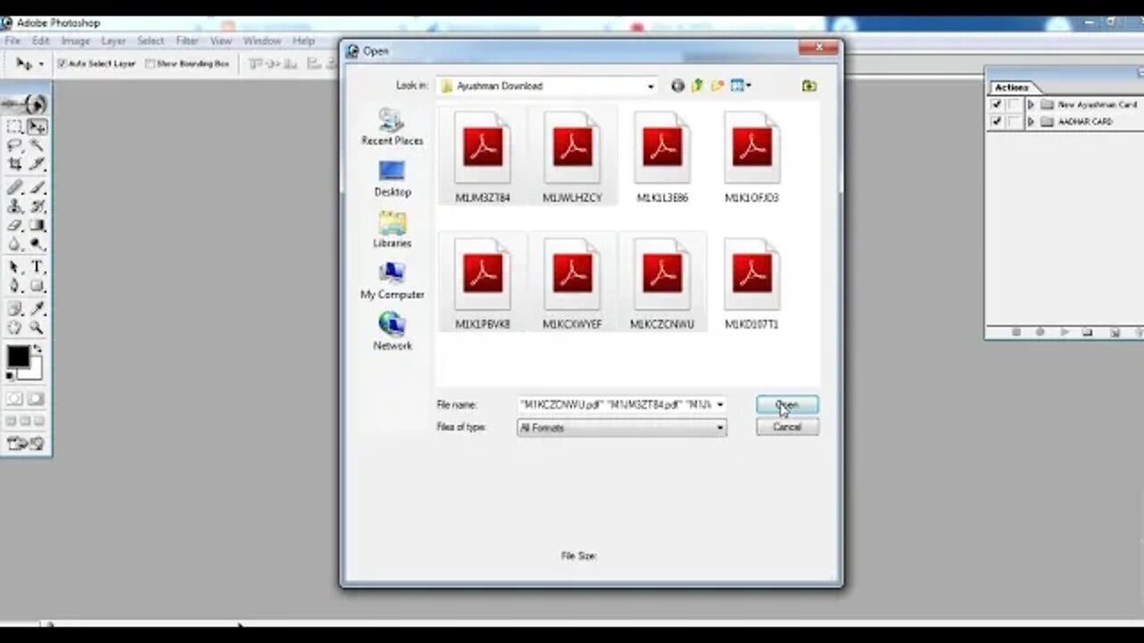Switch to Quick Mask Mode

[37, 398]
